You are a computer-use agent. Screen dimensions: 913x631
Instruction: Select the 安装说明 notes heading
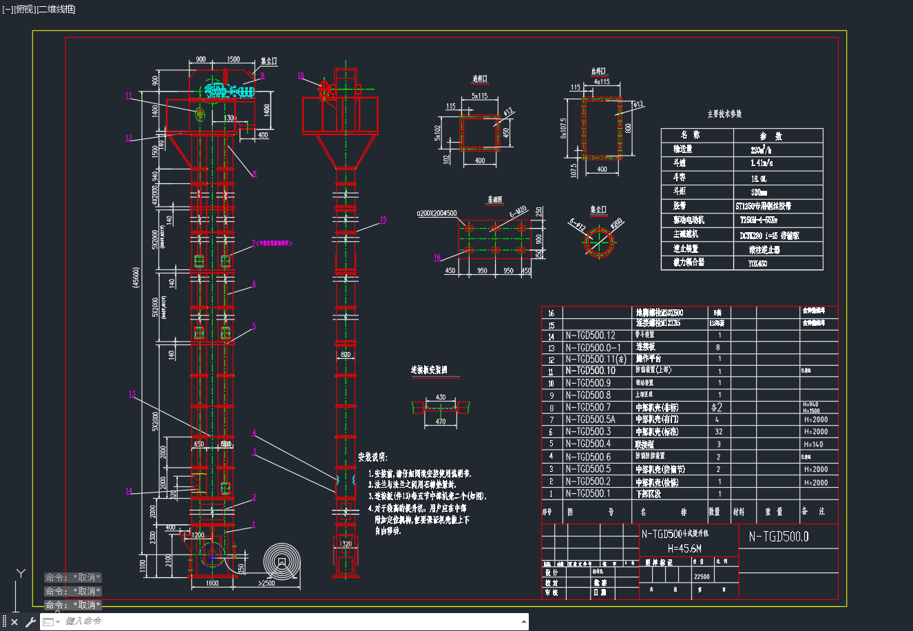click(x=372, y=457)
